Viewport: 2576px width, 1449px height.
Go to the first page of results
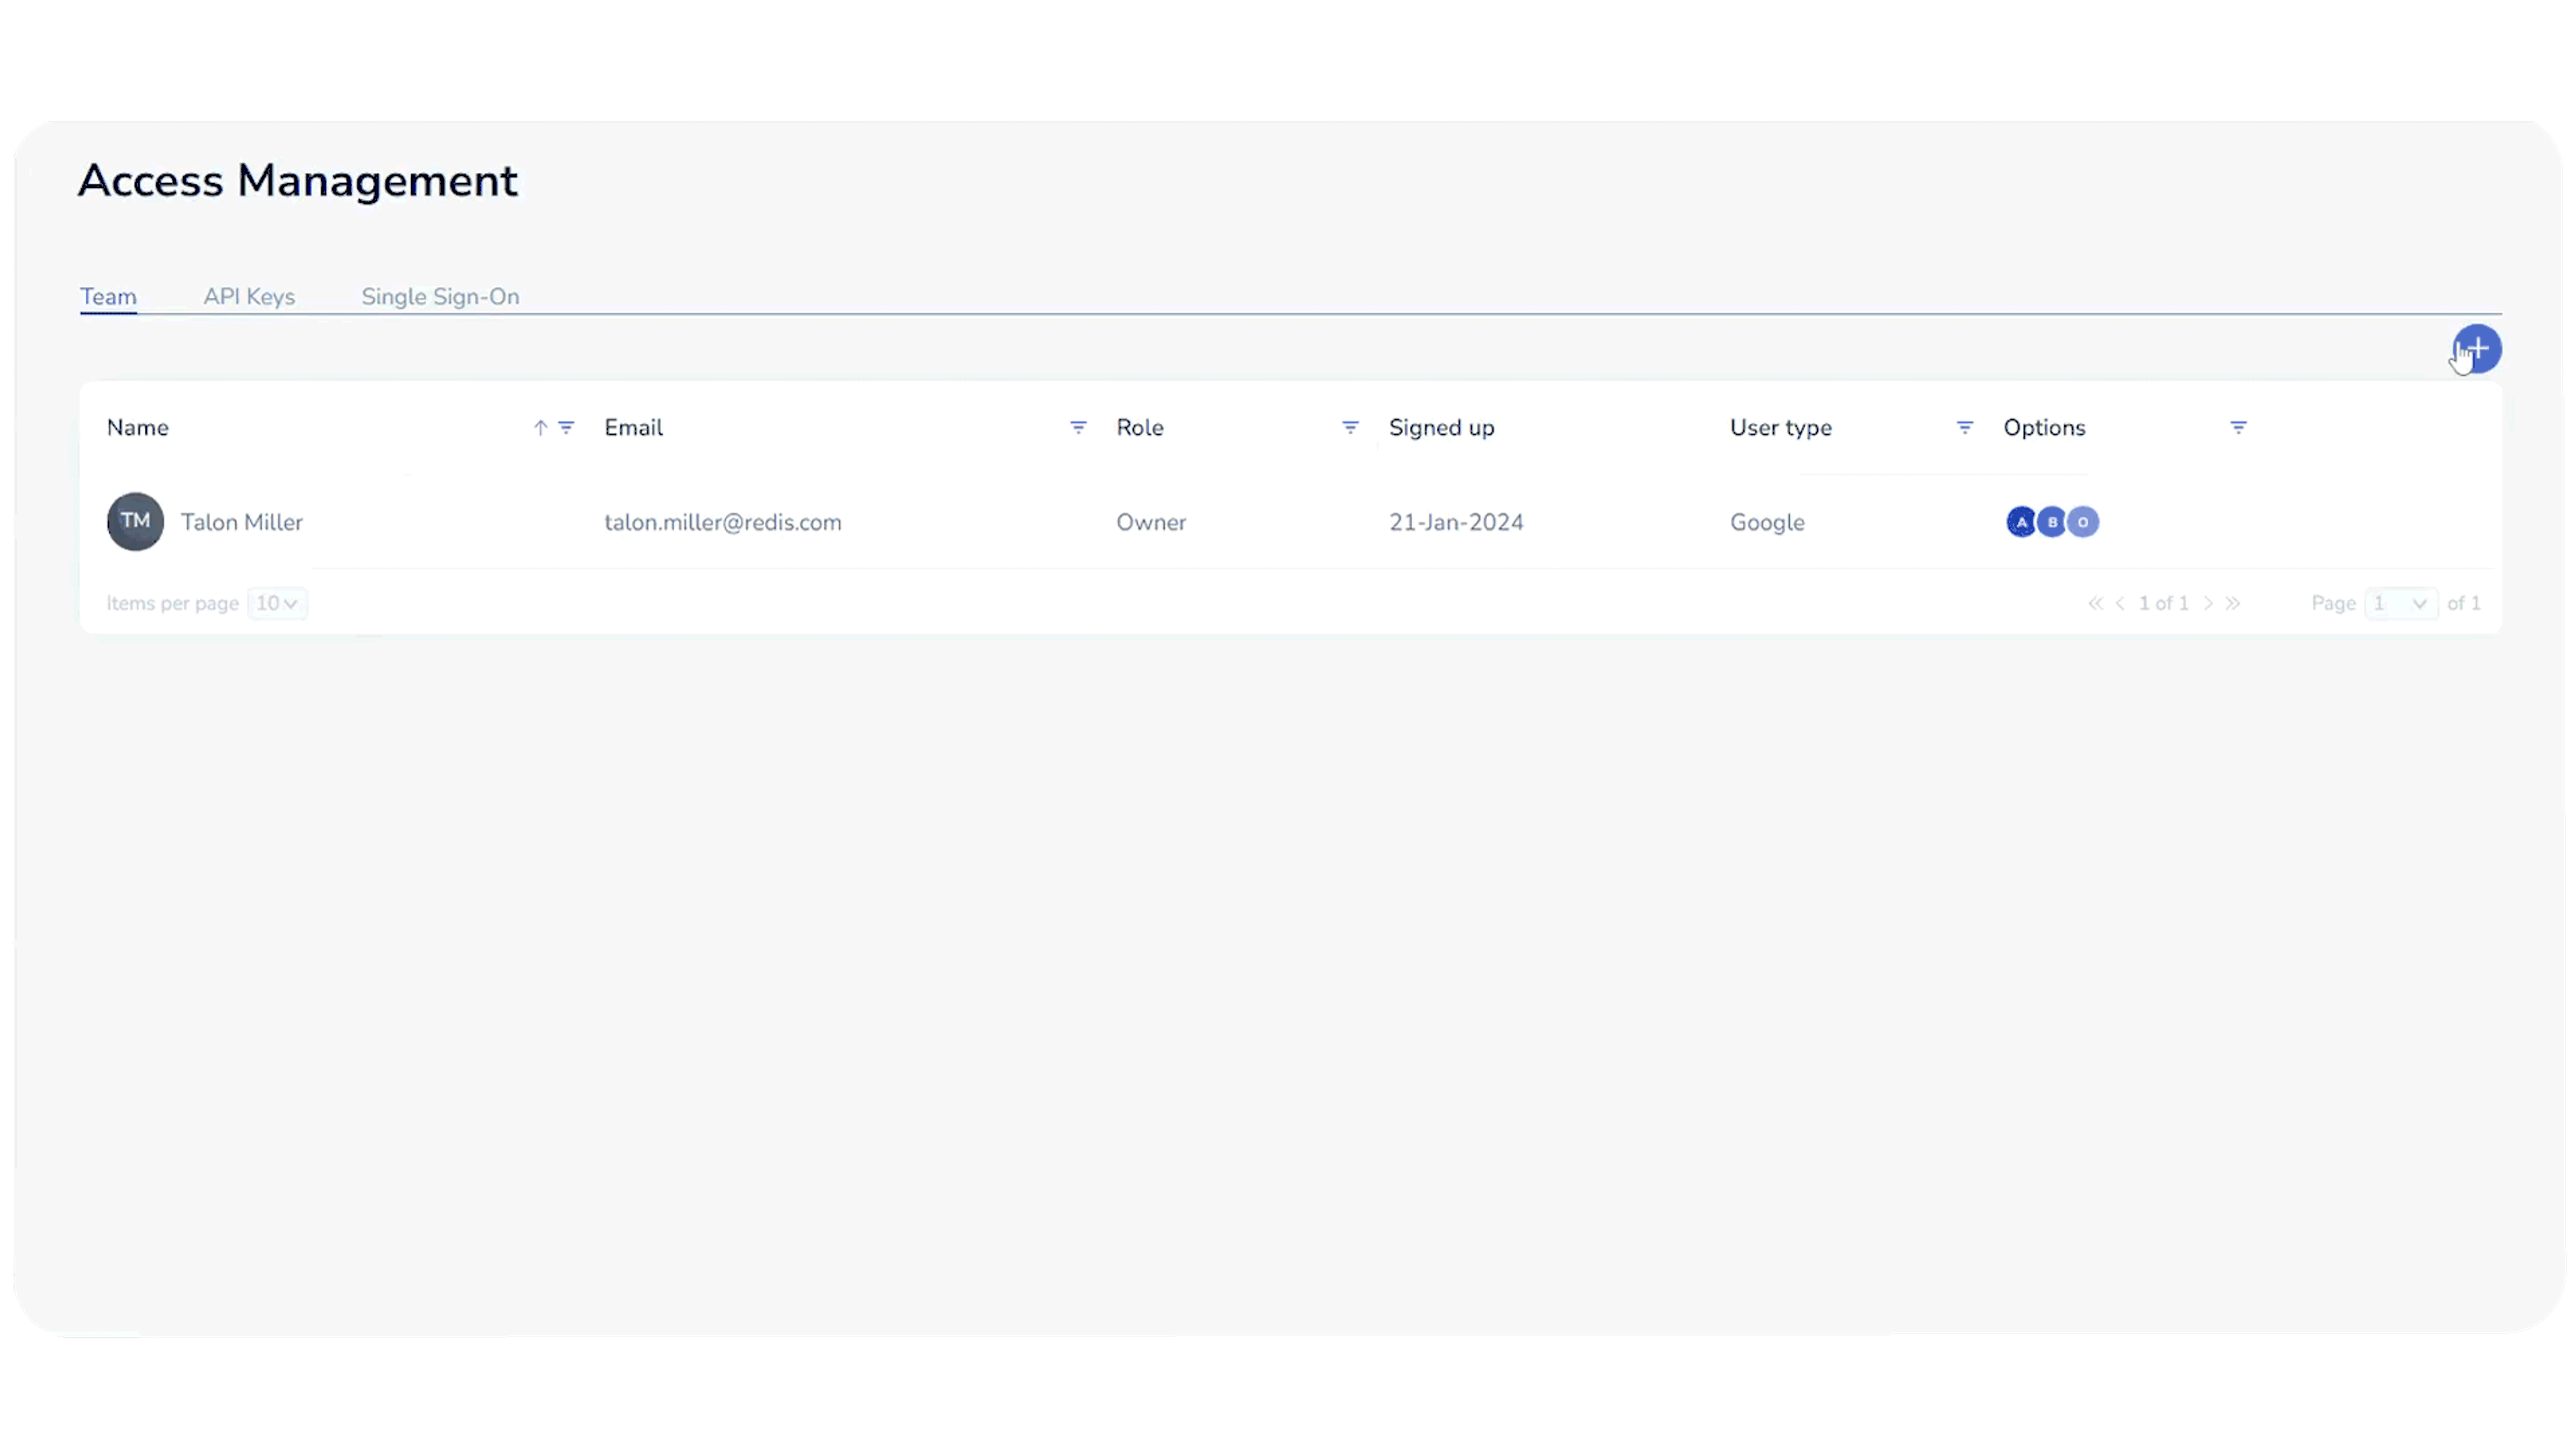pos(2095,603)
